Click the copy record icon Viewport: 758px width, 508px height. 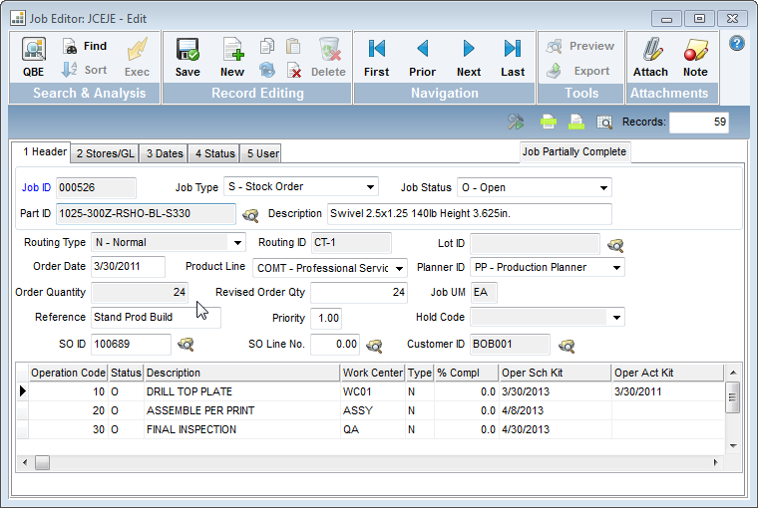[x=267, y=47]
